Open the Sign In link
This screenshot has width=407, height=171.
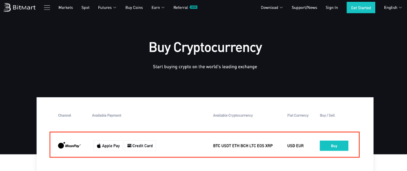pos(332,7)
